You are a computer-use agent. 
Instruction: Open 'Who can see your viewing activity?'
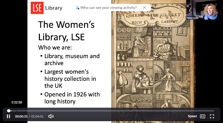pyautogui.click(x=109, y=8)
